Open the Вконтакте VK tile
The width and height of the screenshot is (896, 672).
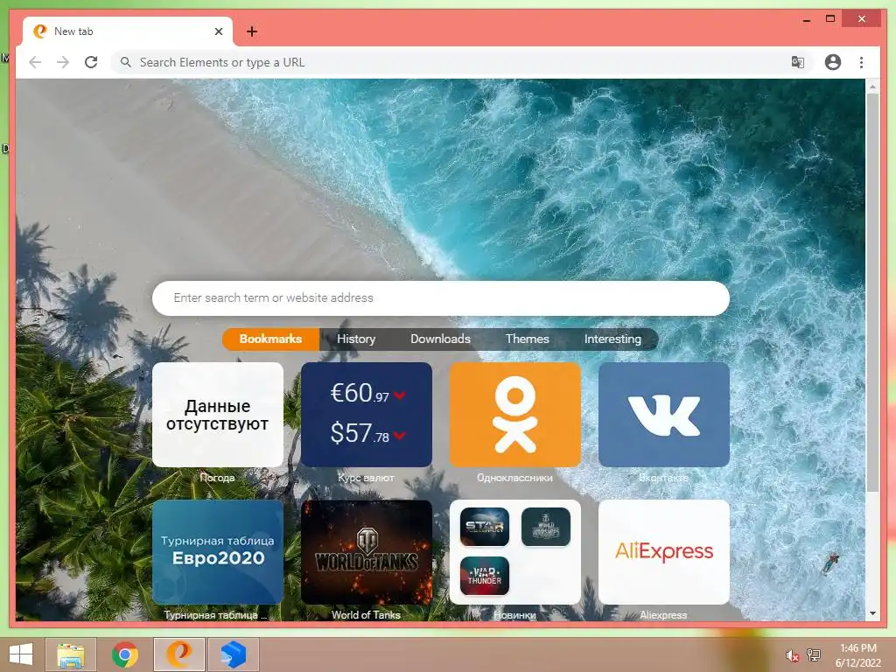[x=664, y=414]
